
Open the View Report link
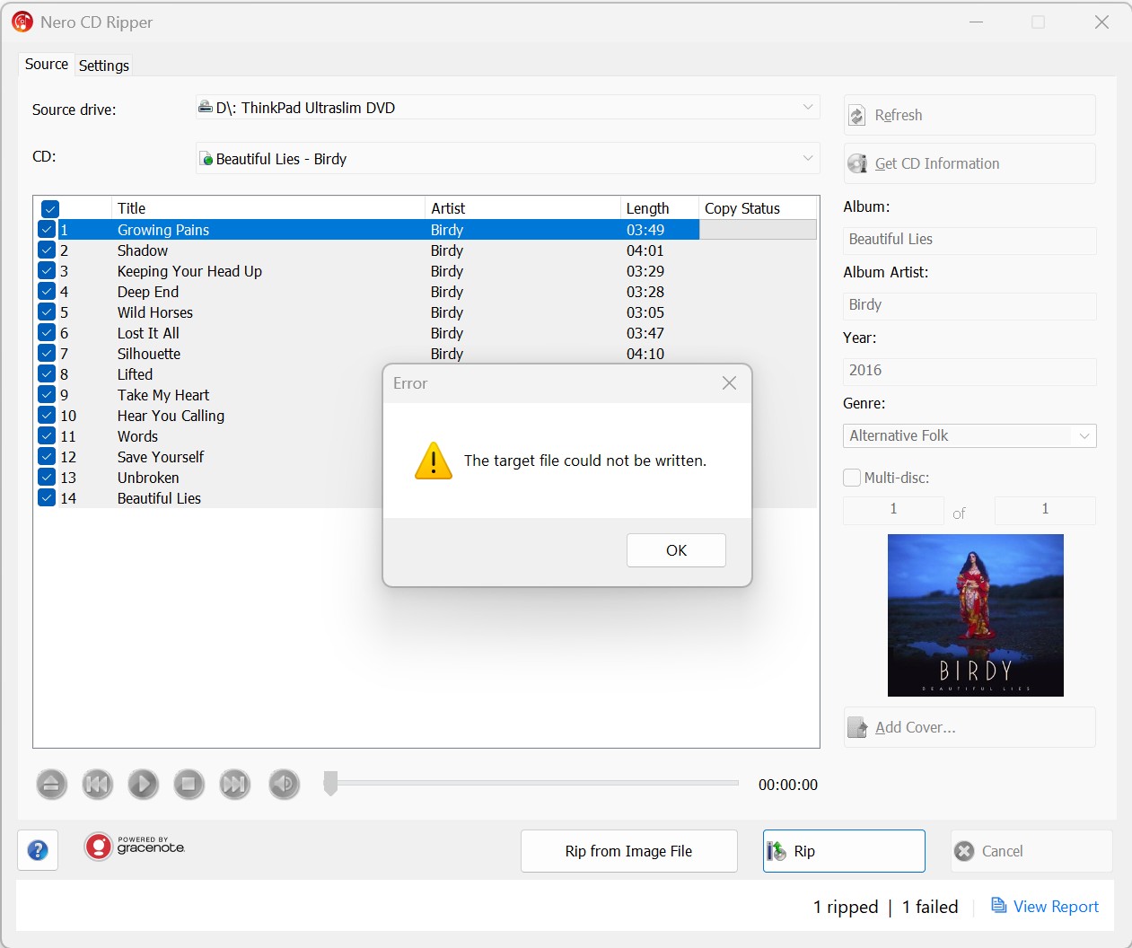(x=1045, y=907)
